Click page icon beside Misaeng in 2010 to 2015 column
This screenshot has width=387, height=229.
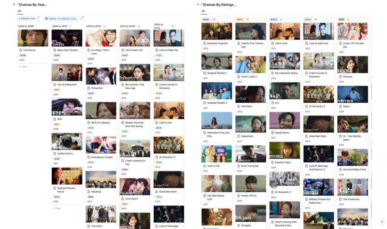click(89, 192)
